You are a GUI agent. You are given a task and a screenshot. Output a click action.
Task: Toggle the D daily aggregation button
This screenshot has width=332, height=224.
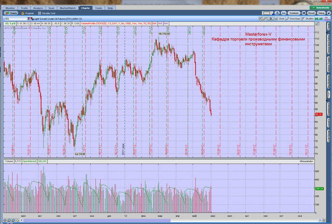click(x=271, y=19)
